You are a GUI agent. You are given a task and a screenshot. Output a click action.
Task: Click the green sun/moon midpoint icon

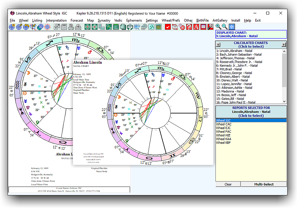109,27
